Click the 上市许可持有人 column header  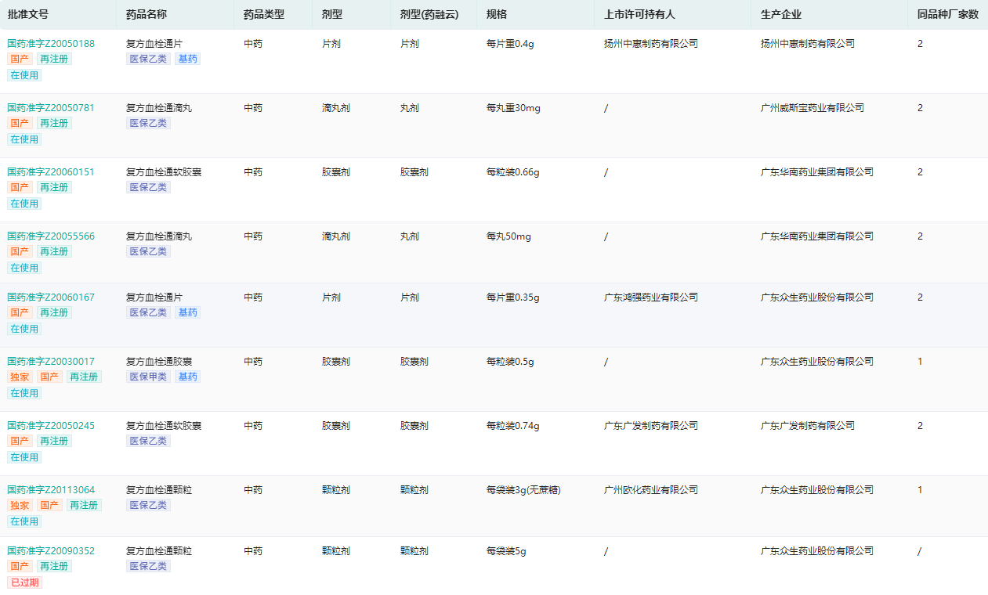point(639,14)
